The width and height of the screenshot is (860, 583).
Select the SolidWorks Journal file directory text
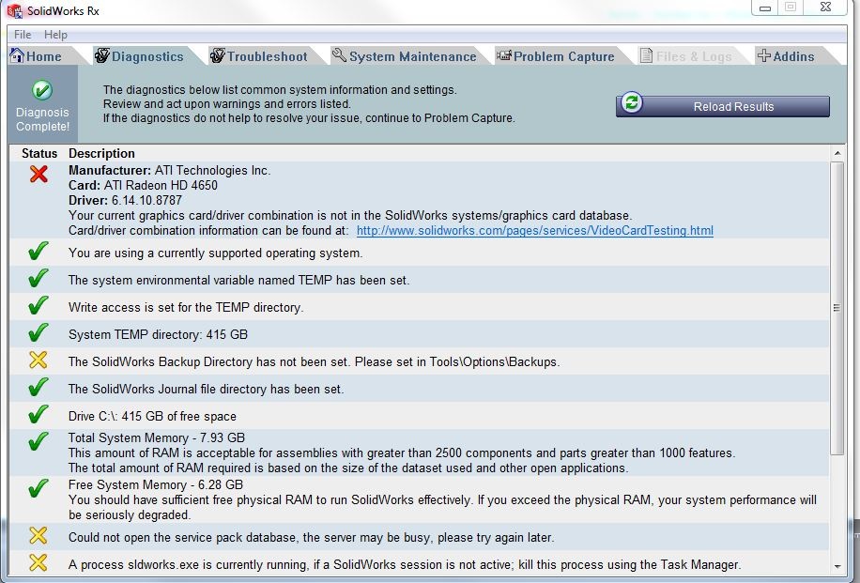(207, 390)
